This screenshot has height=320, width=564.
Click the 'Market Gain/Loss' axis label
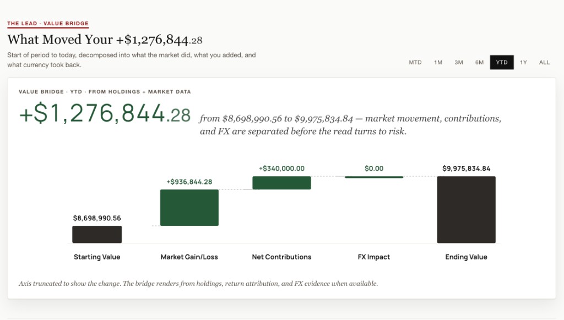[189, 257]
